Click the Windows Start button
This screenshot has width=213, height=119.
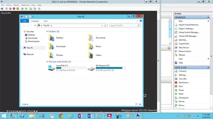tap(4, 116)
